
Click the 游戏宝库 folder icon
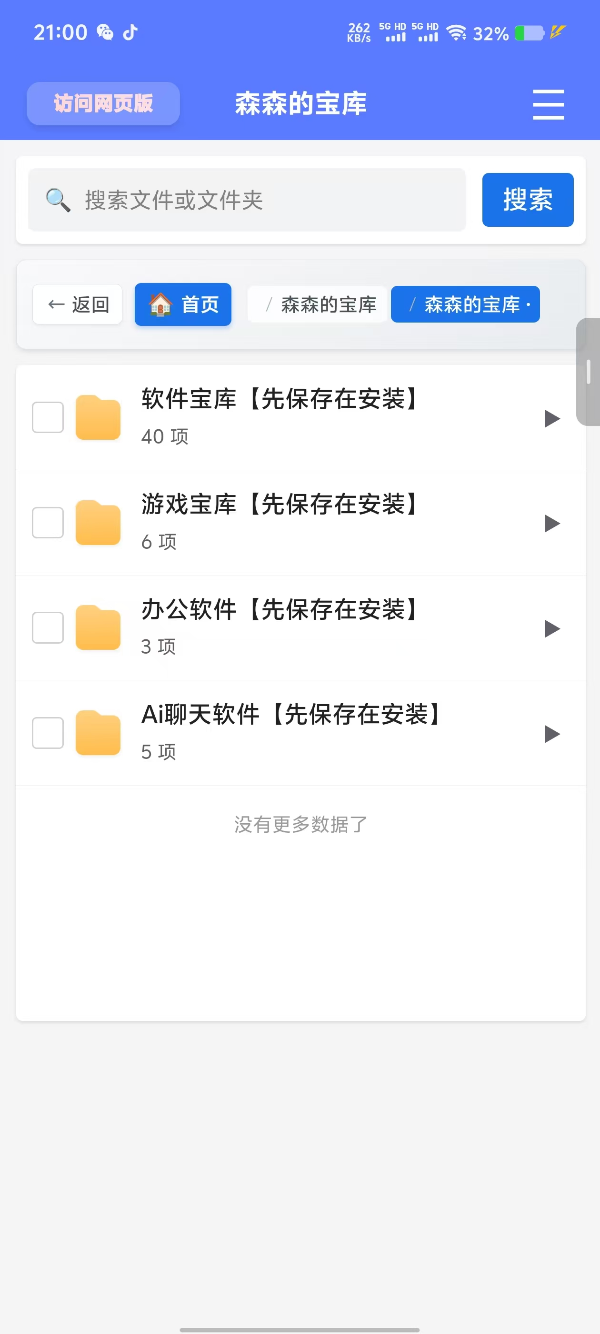tap(98, 523)
